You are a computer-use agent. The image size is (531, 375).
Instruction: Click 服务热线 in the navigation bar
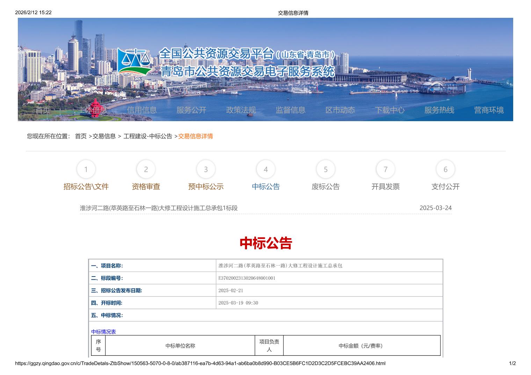[x=439, y=110]
